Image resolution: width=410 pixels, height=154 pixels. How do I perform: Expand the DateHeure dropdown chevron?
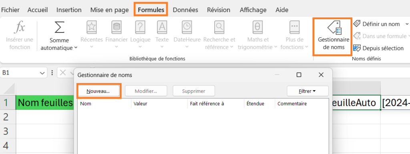tap(187, 47)
